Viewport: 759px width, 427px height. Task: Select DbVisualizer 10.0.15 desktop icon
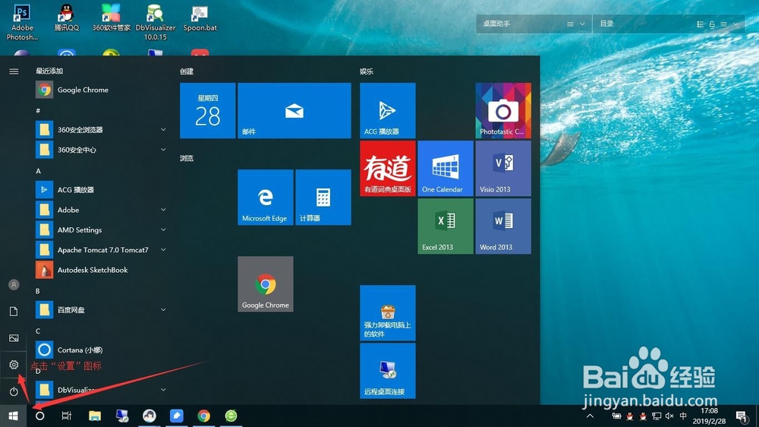(156, 22)
